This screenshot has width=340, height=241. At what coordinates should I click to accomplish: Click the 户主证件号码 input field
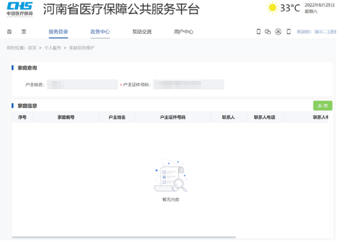(188, 84)
